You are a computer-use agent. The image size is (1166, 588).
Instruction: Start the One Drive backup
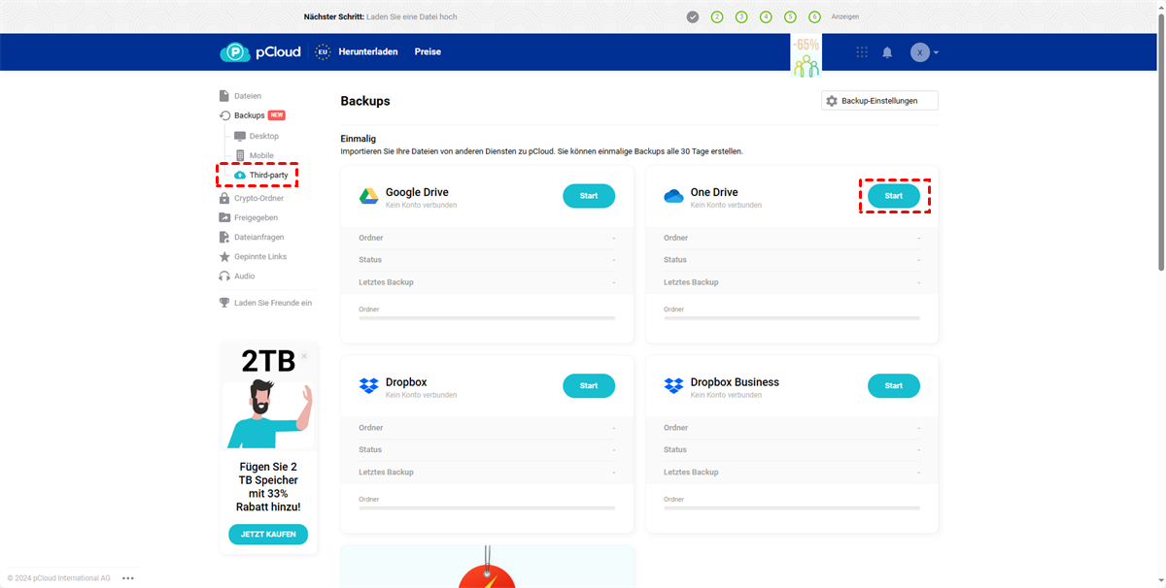tap(894, 196)
